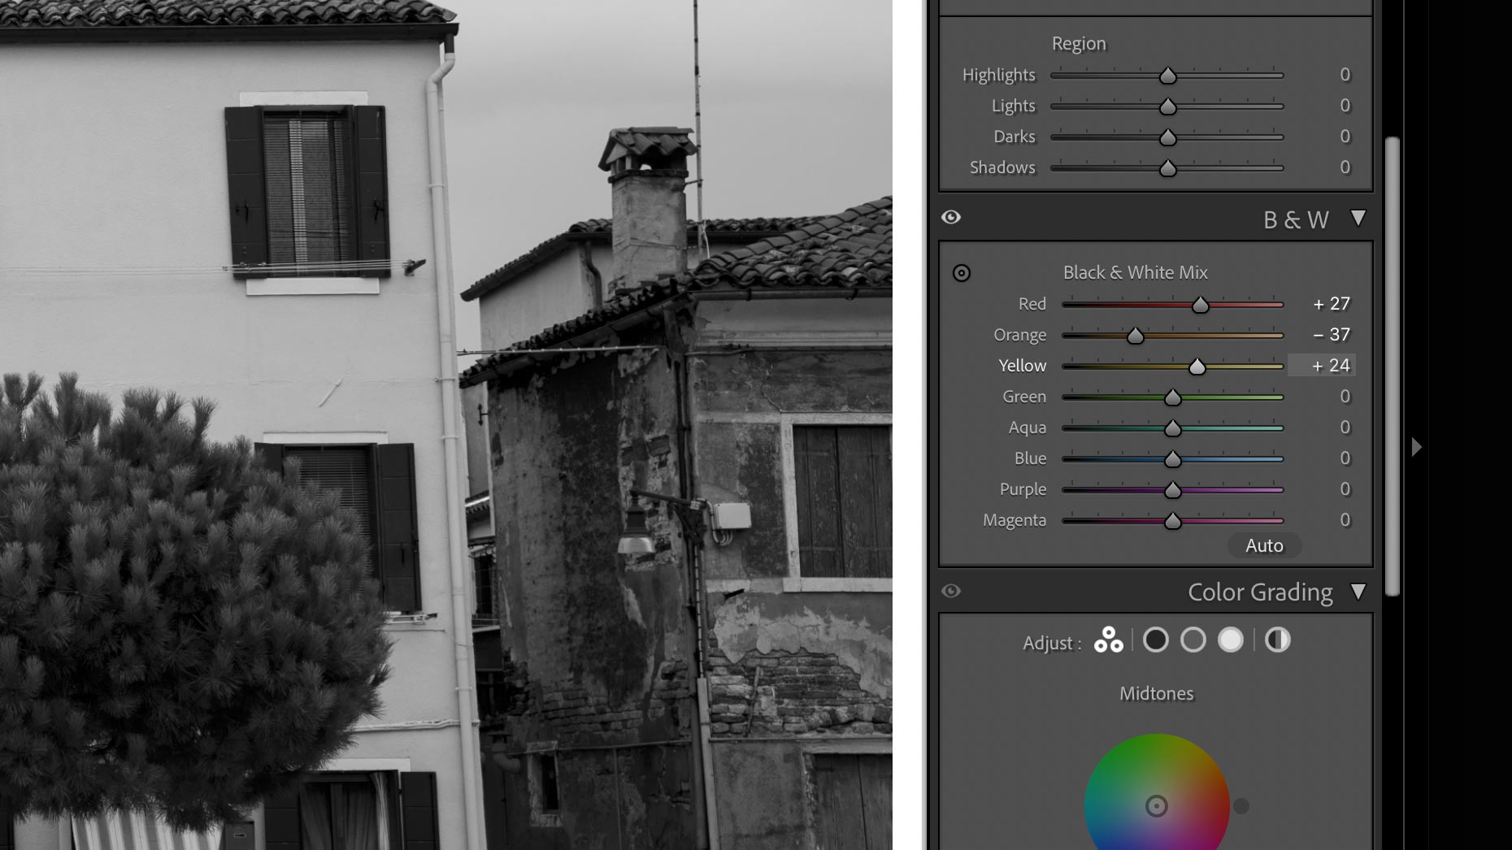This screenshot has width=1512, height=850.
Task: Click the center puck of the Midtones wheel
Action: (x=1157, y=807)
